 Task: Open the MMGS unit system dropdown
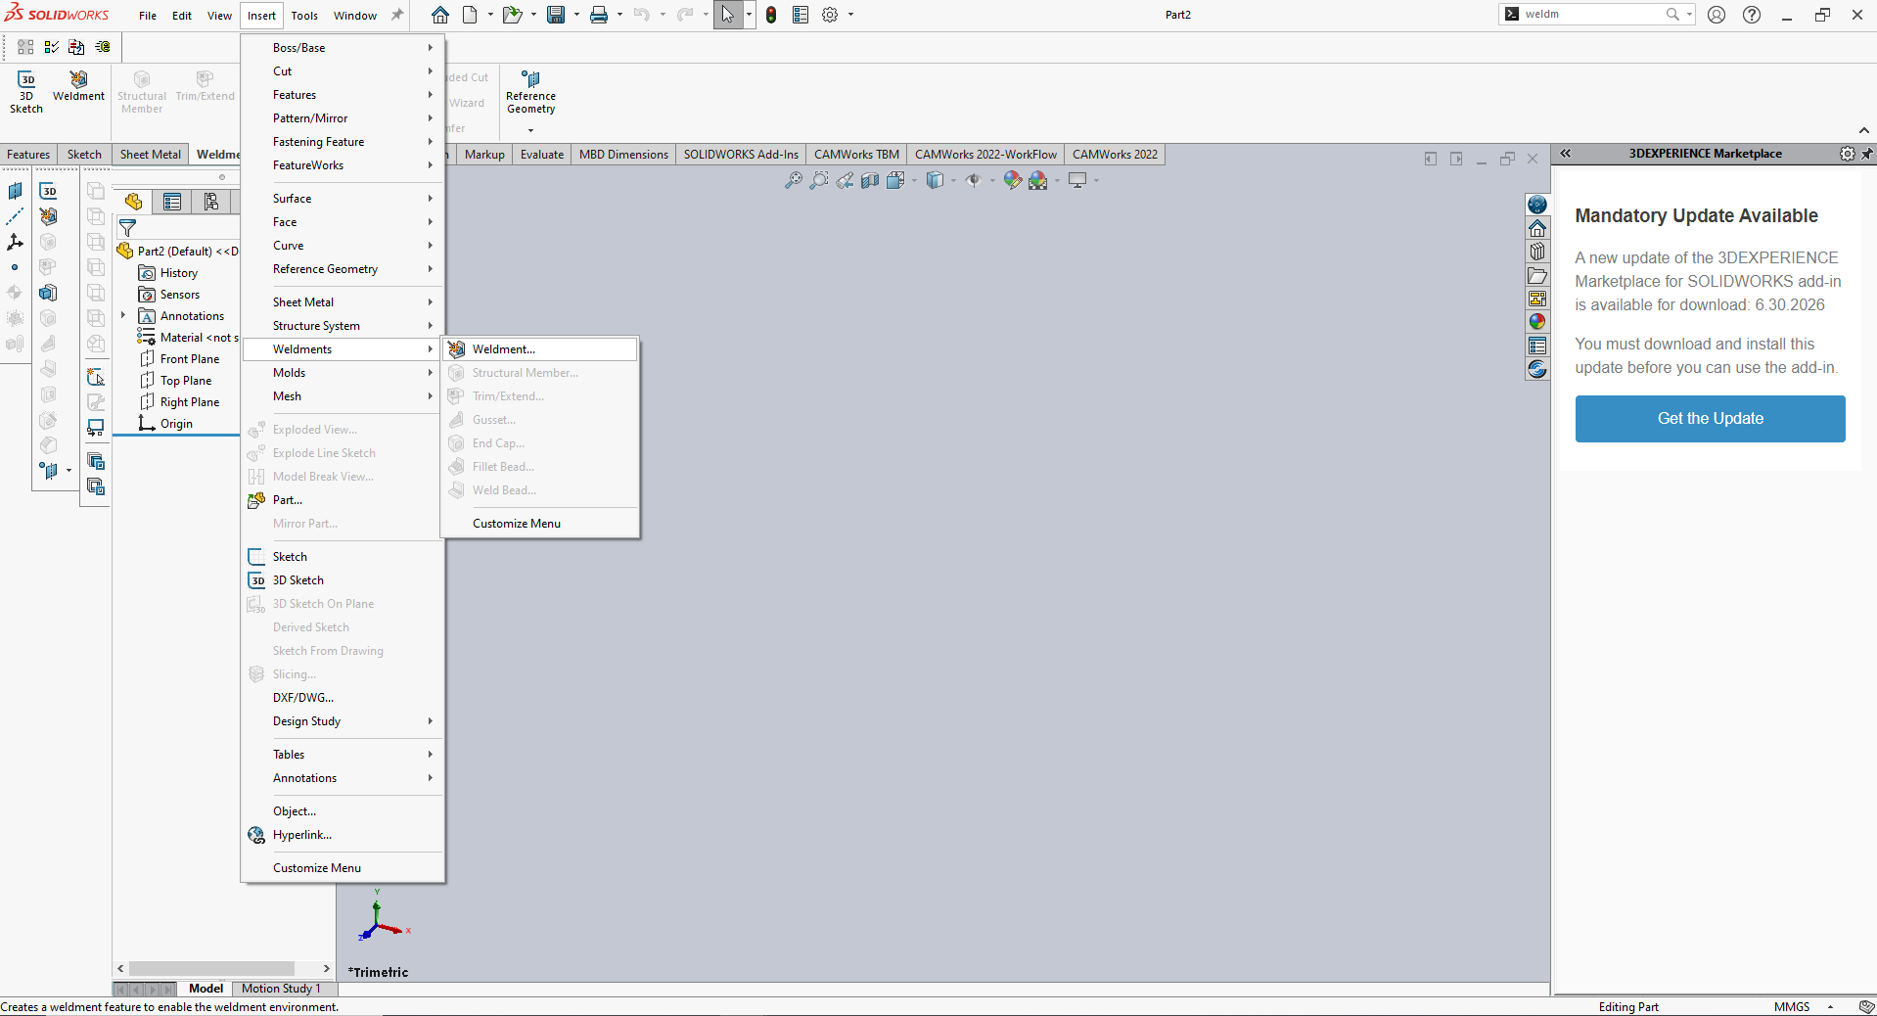pos(1830,1006)
